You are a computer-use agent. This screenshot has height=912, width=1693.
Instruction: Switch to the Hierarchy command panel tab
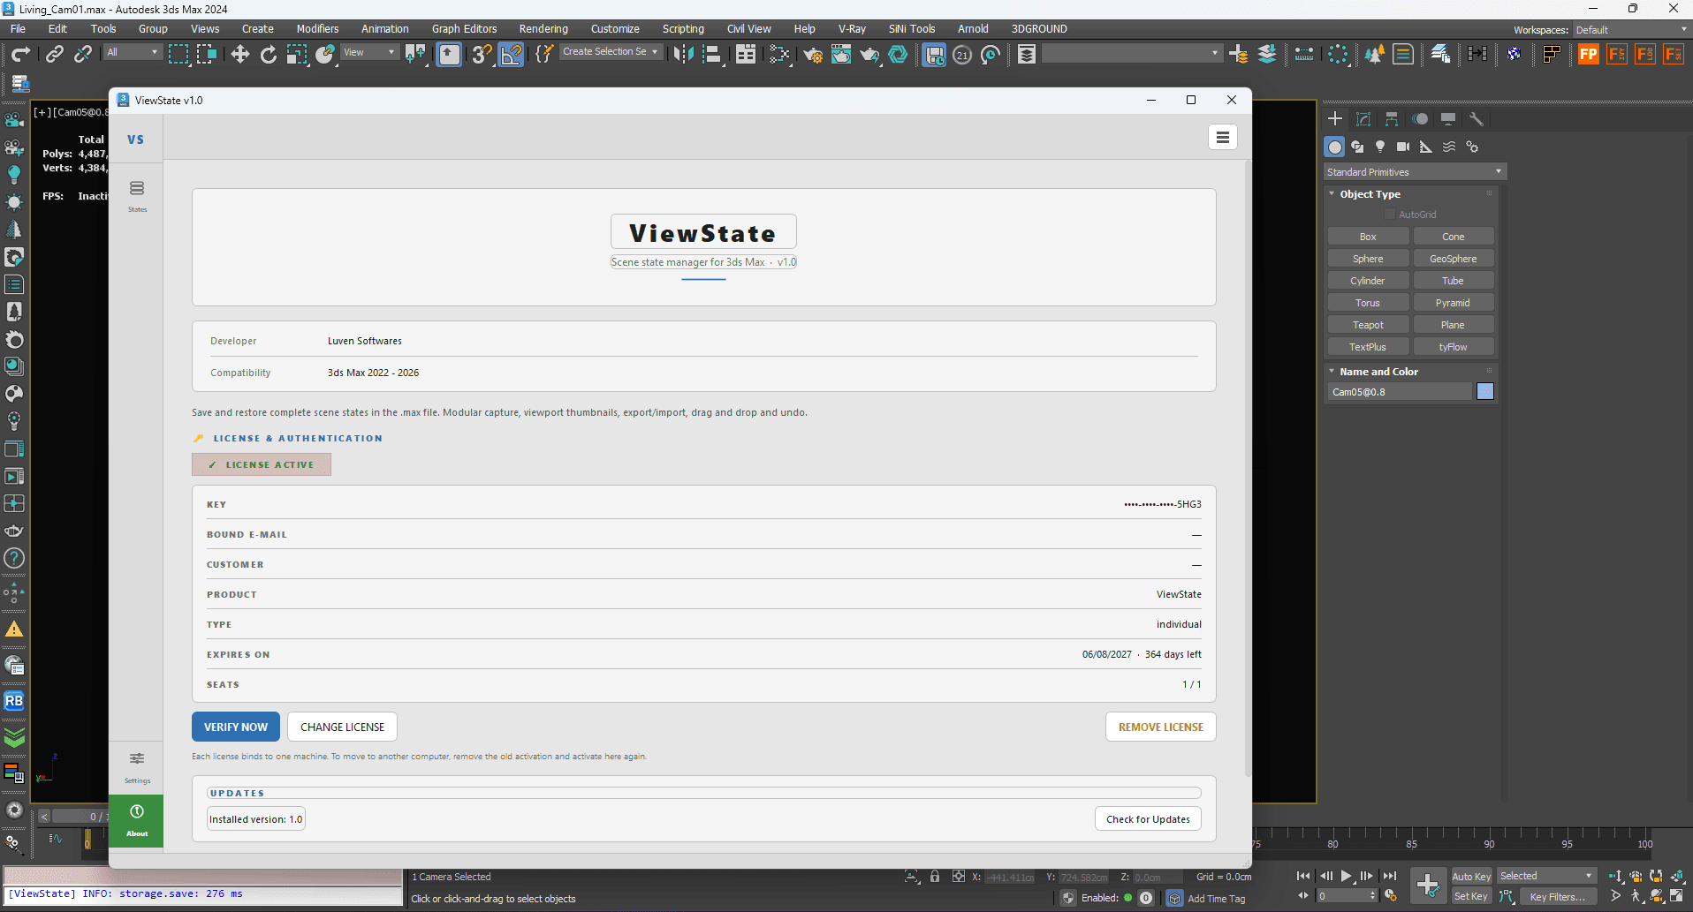tap(1392, 119)
